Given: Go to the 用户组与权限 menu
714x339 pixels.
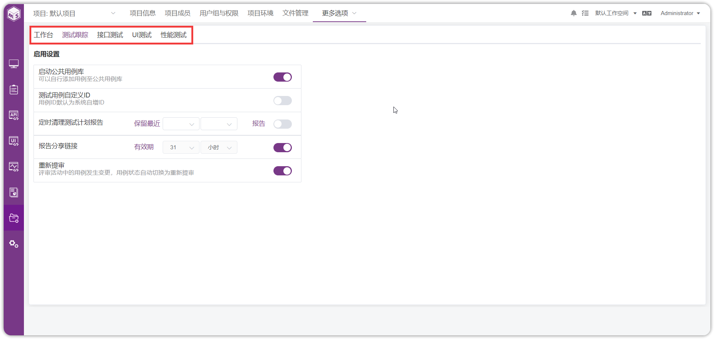Looking at the screenshot, I should point(219,13).
